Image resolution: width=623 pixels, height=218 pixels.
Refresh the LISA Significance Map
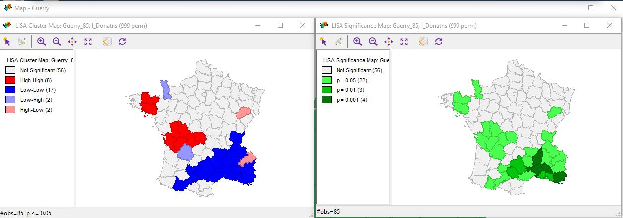tap(438, 42)
